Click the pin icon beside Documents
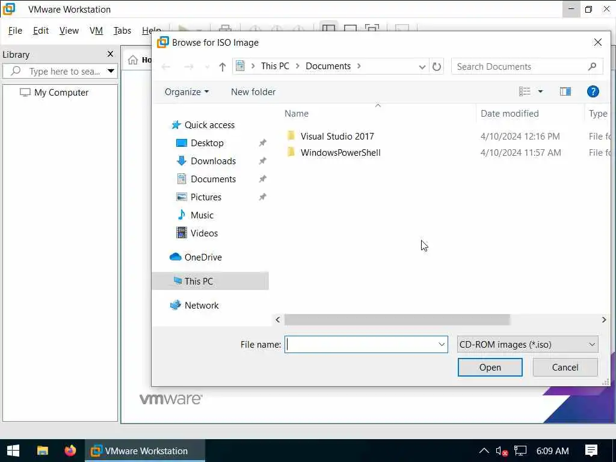The height and width of the screenshot is (462, 616). pyautogui.click(x=262, y=179)
